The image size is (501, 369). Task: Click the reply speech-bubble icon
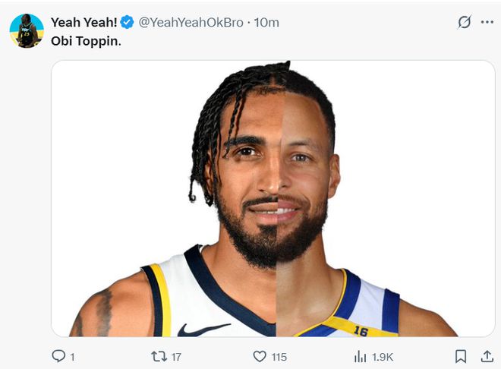(x=58, y=356)
